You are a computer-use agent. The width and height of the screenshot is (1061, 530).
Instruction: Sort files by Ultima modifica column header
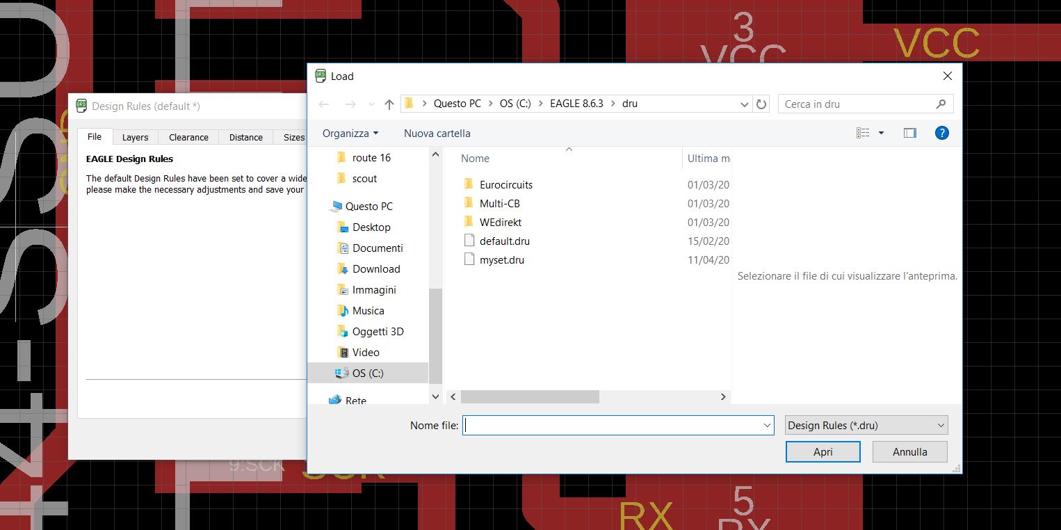pos(708,159)
